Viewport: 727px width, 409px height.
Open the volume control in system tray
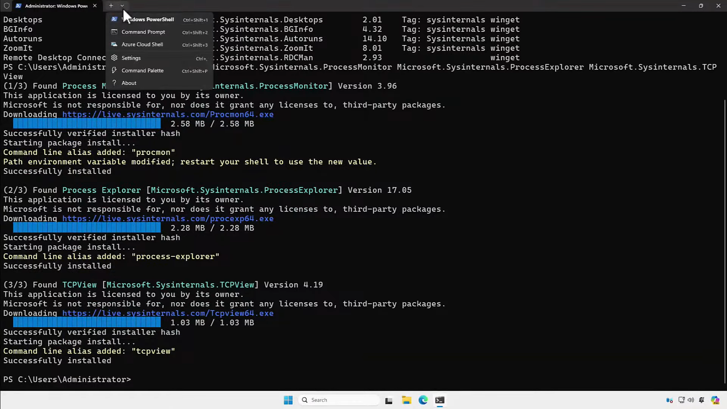[x=691, y=400]
